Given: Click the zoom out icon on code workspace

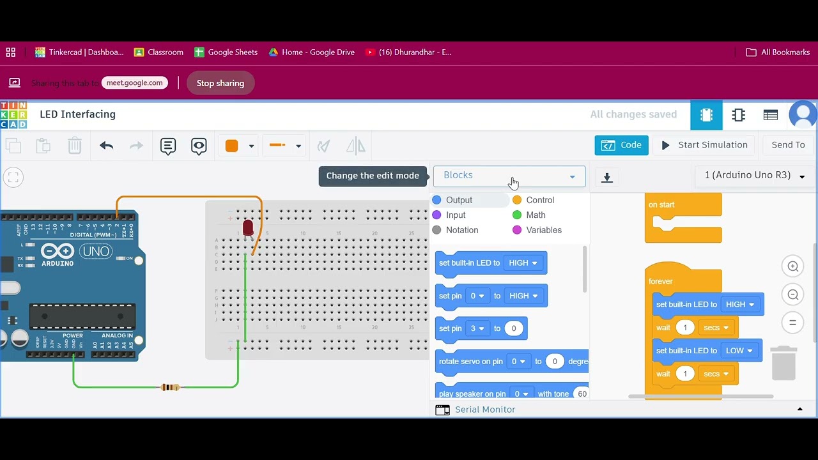Looking at the screenshot, I should point(793,295).
